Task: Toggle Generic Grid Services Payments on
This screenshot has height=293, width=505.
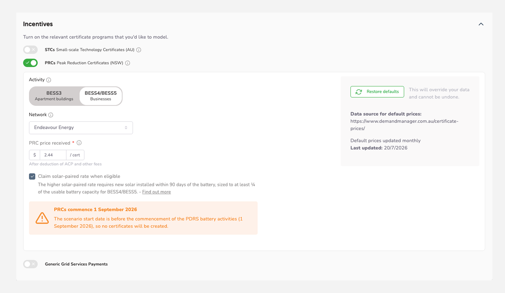Action: point(31,264)
